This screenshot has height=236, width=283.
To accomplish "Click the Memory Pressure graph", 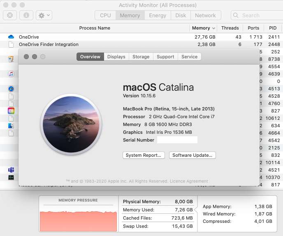I will tap(78, 221).
